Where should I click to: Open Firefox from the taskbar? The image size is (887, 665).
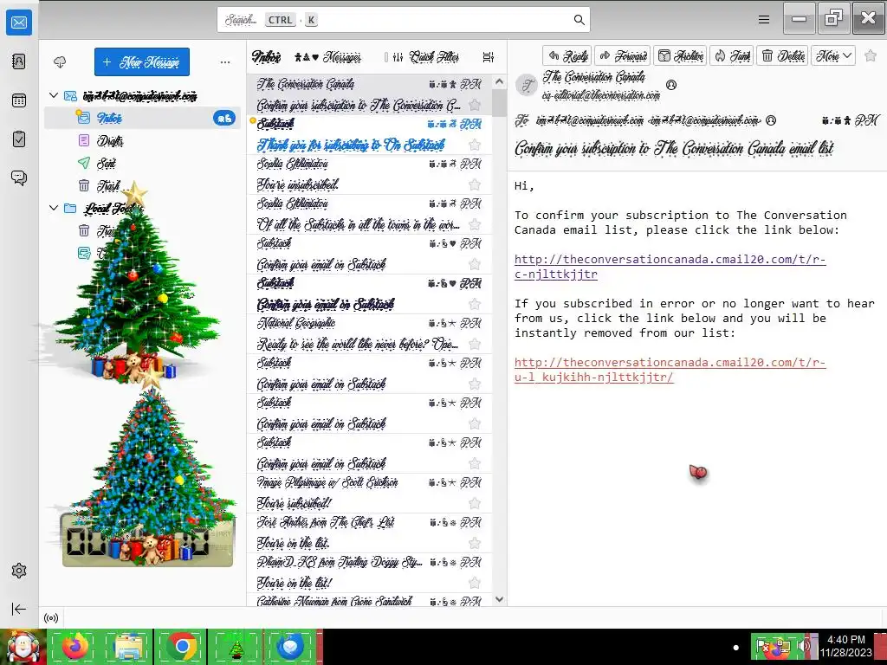tap(75, 646)
